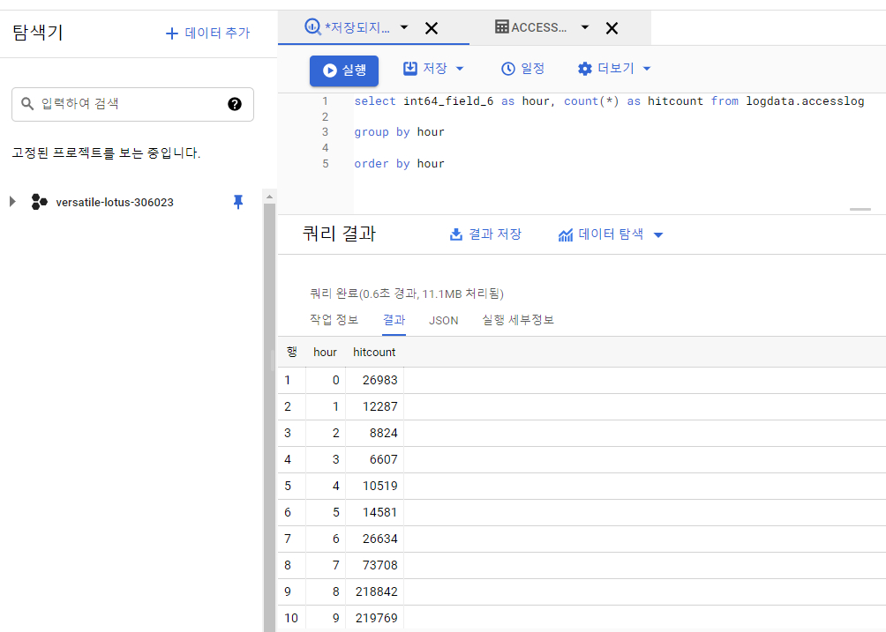Viewport: 886px width, 632px height.
Task: Click the 데이터 추가 plus icon
Action: tap(170, 33)
